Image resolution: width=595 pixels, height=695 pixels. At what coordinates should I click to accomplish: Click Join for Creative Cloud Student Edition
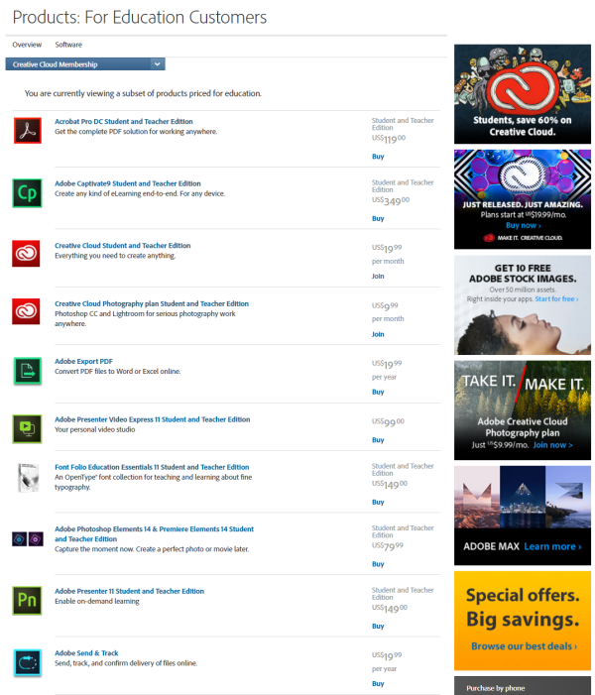pos(378,277)
